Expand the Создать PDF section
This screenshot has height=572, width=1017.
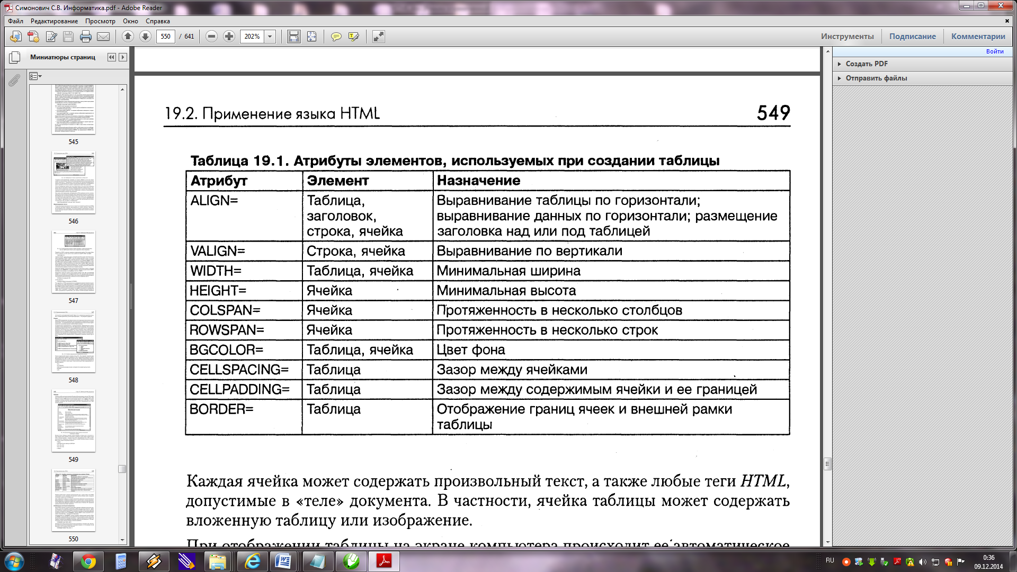[867, 64]
